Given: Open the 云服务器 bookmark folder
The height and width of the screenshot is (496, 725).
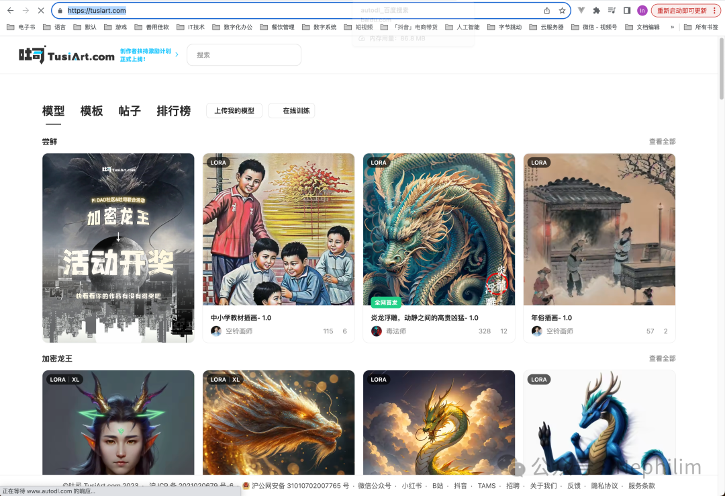Looking at the screenshot, I should point(546,27).
